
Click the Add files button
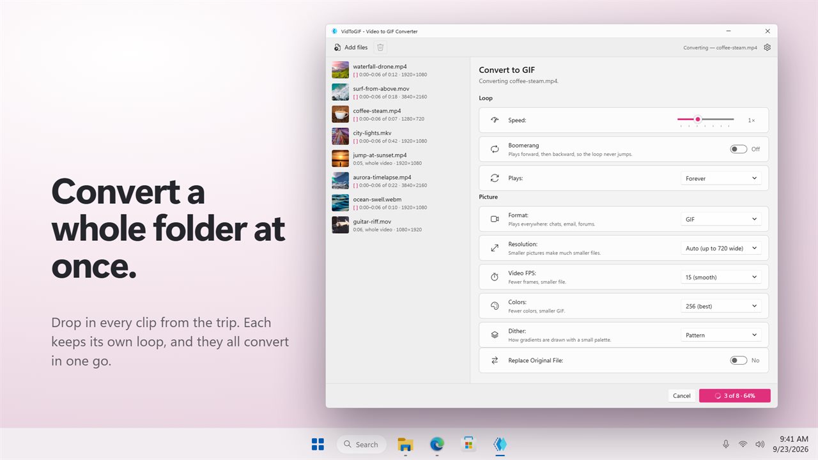click(x=351, y=47)
